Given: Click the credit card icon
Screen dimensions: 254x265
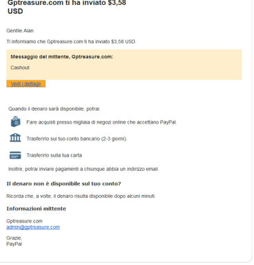Looking at the screenshot, I should tap(15, 155).
